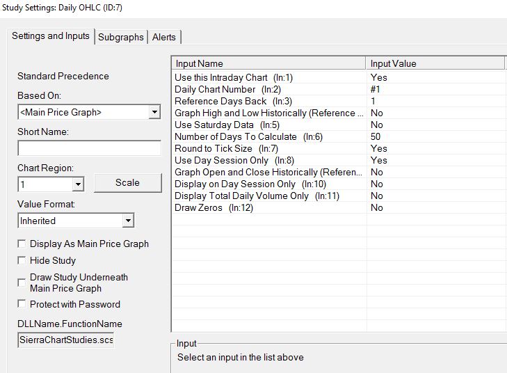Open the Chart Region dropdown

click(x=77, y=184)
